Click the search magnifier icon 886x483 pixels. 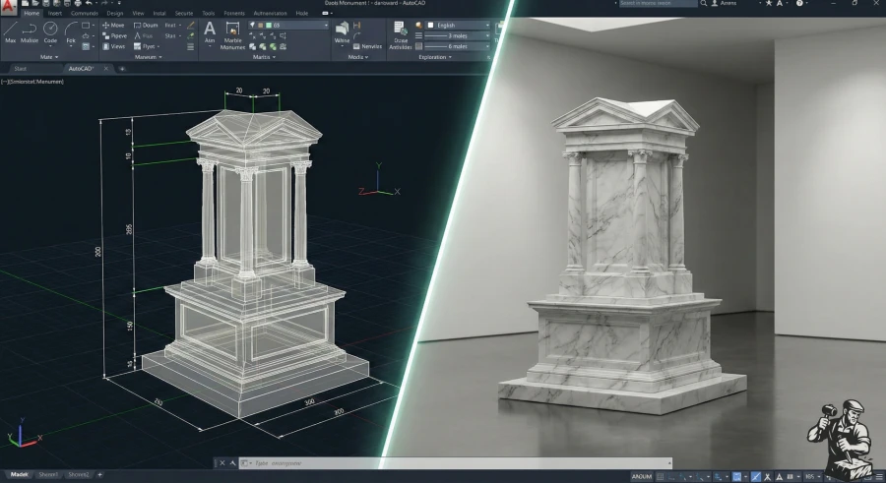tap(704, 3)
